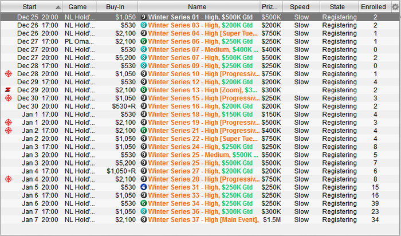Open the column settings gear icon
Image resolution: width=401 pixels, height=236 pixels.
pyautogui.click(x=396, y=7)
